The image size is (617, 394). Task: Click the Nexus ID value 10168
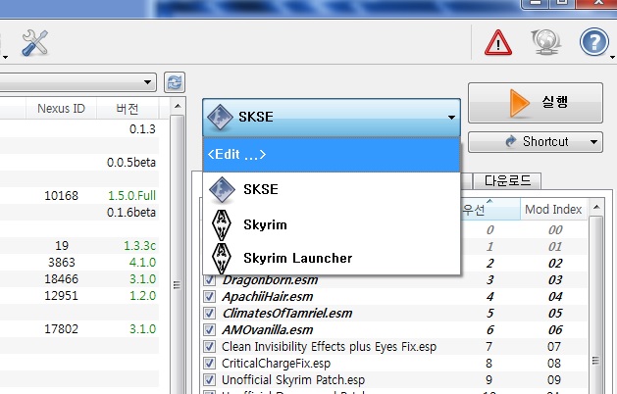[x=61, y=195]
